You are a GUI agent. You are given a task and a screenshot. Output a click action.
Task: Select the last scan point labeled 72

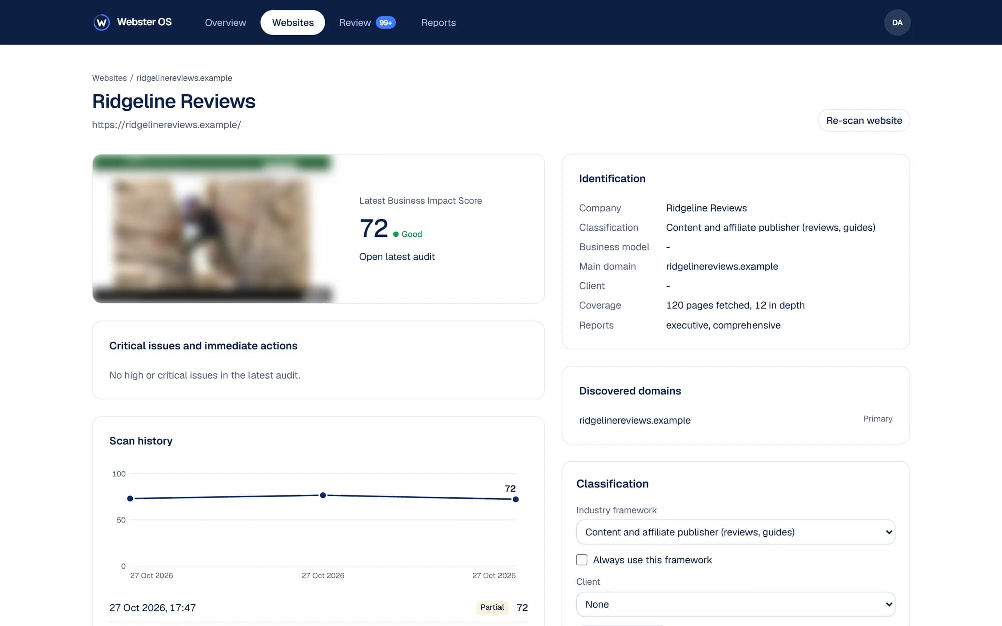click(x=516, y=499)
